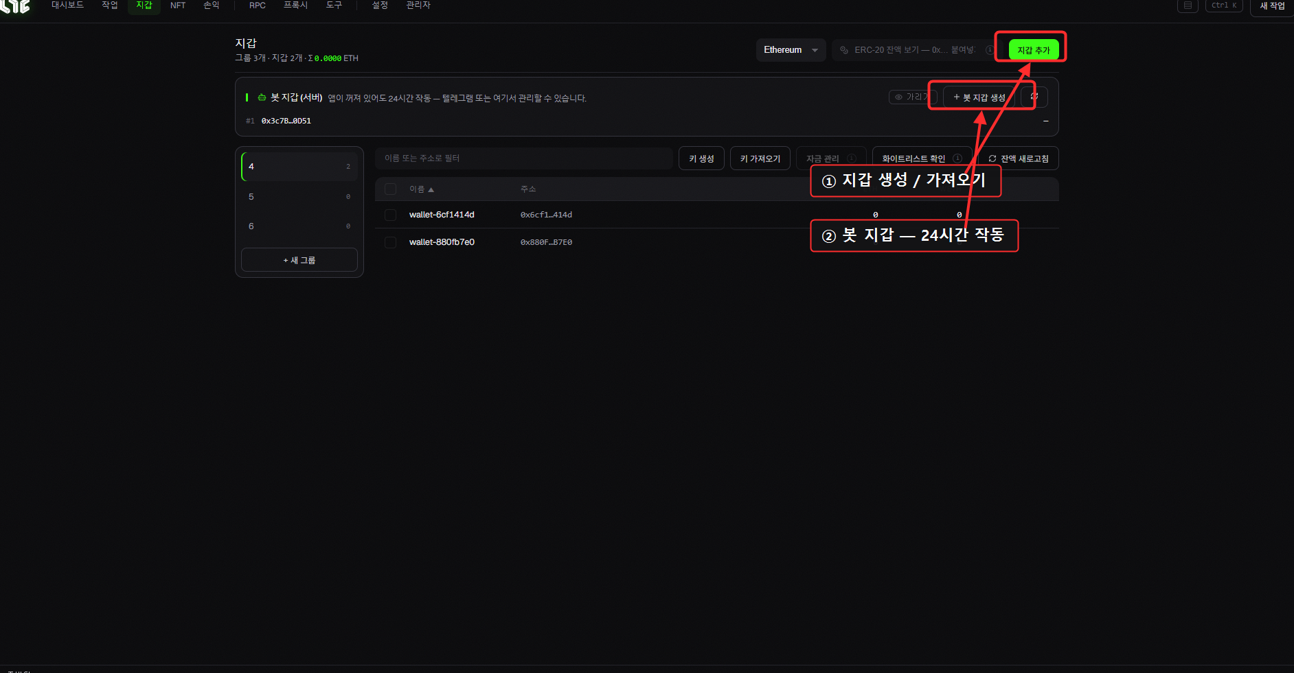Click the app logo in the top-left corner
Viewport: 1294px width, 673px height.
click(15, 6)
